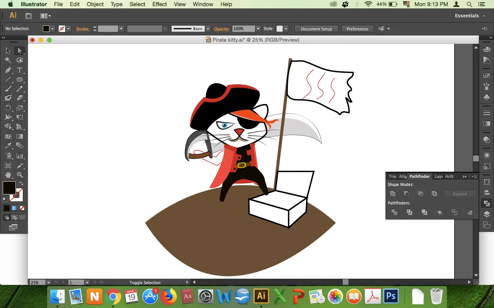The image size is (494, 308).
Task: Open the Window menu
Action: [203, 4]
